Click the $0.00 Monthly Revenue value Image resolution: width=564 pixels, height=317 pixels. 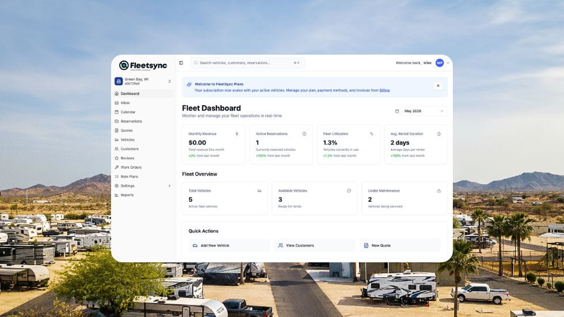197,143
